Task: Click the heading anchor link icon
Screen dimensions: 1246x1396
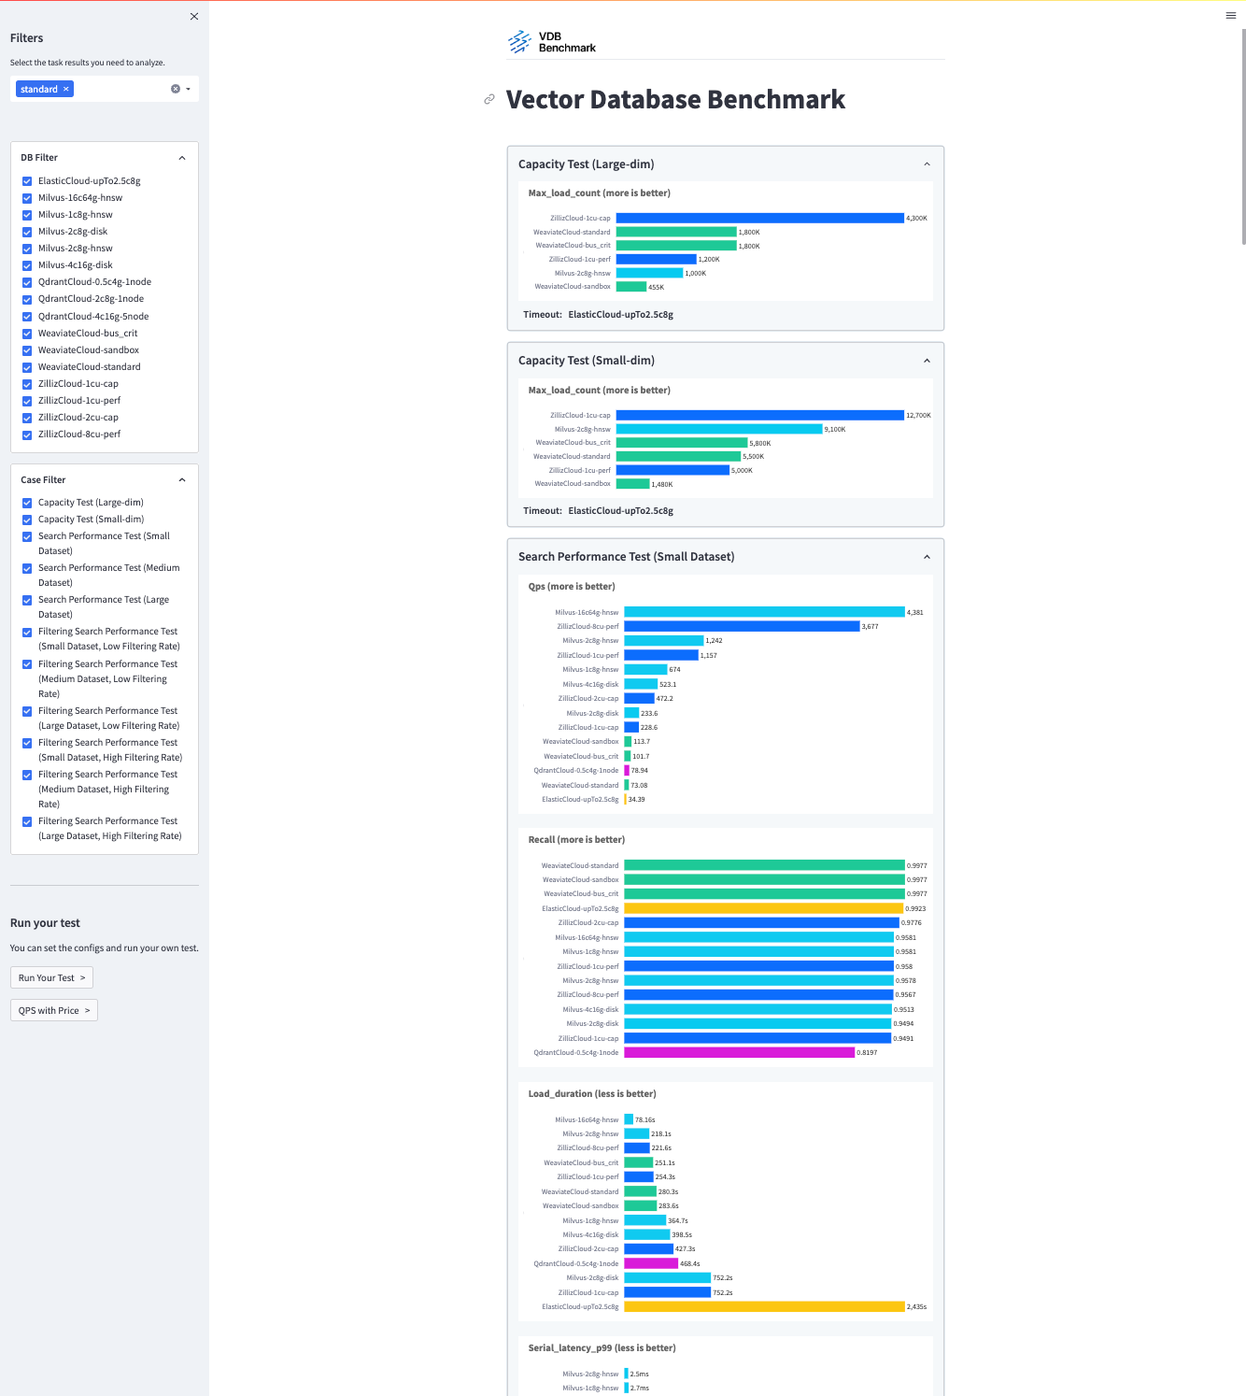Action: tap(489, 99)
